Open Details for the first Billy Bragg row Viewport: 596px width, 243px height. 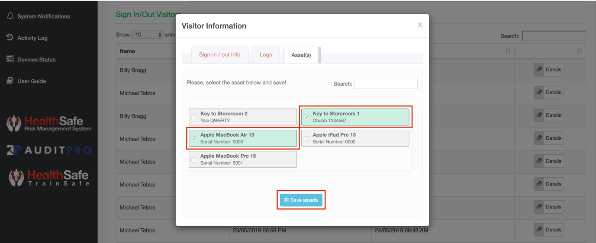tap(549, 70)
